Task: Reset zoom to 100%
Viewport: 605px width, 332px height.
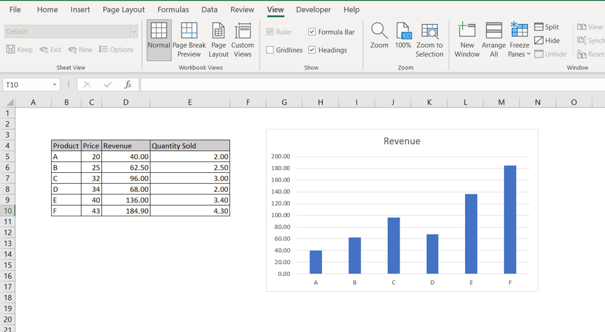Action: click(x=403, y=36)
